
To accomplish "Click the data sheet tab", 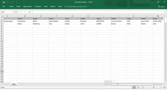I will coord(14,84).
